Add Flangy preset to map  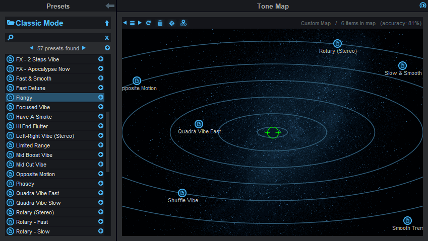[101, 97]
